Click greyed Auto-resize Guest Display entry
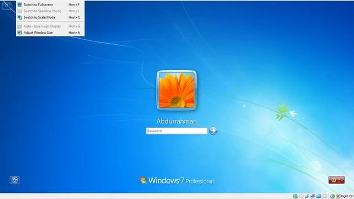The height and width of the screenshot is (199, 354). point(50,26)
